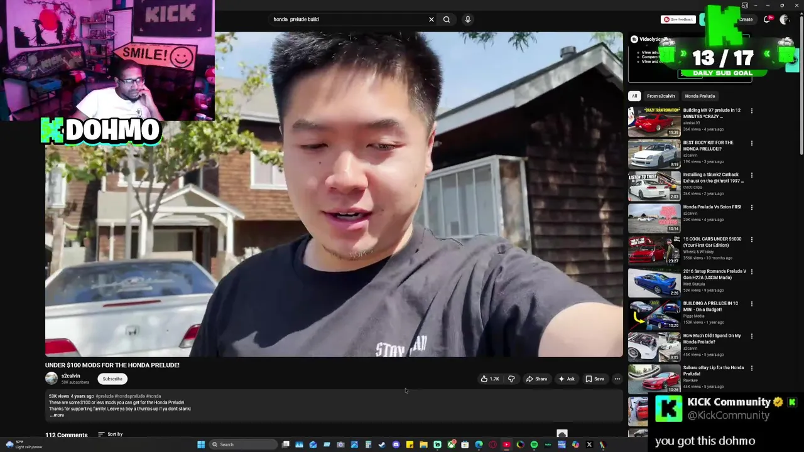Clear the search box with X icon
The image size is (804, 452).
point(432,19)
